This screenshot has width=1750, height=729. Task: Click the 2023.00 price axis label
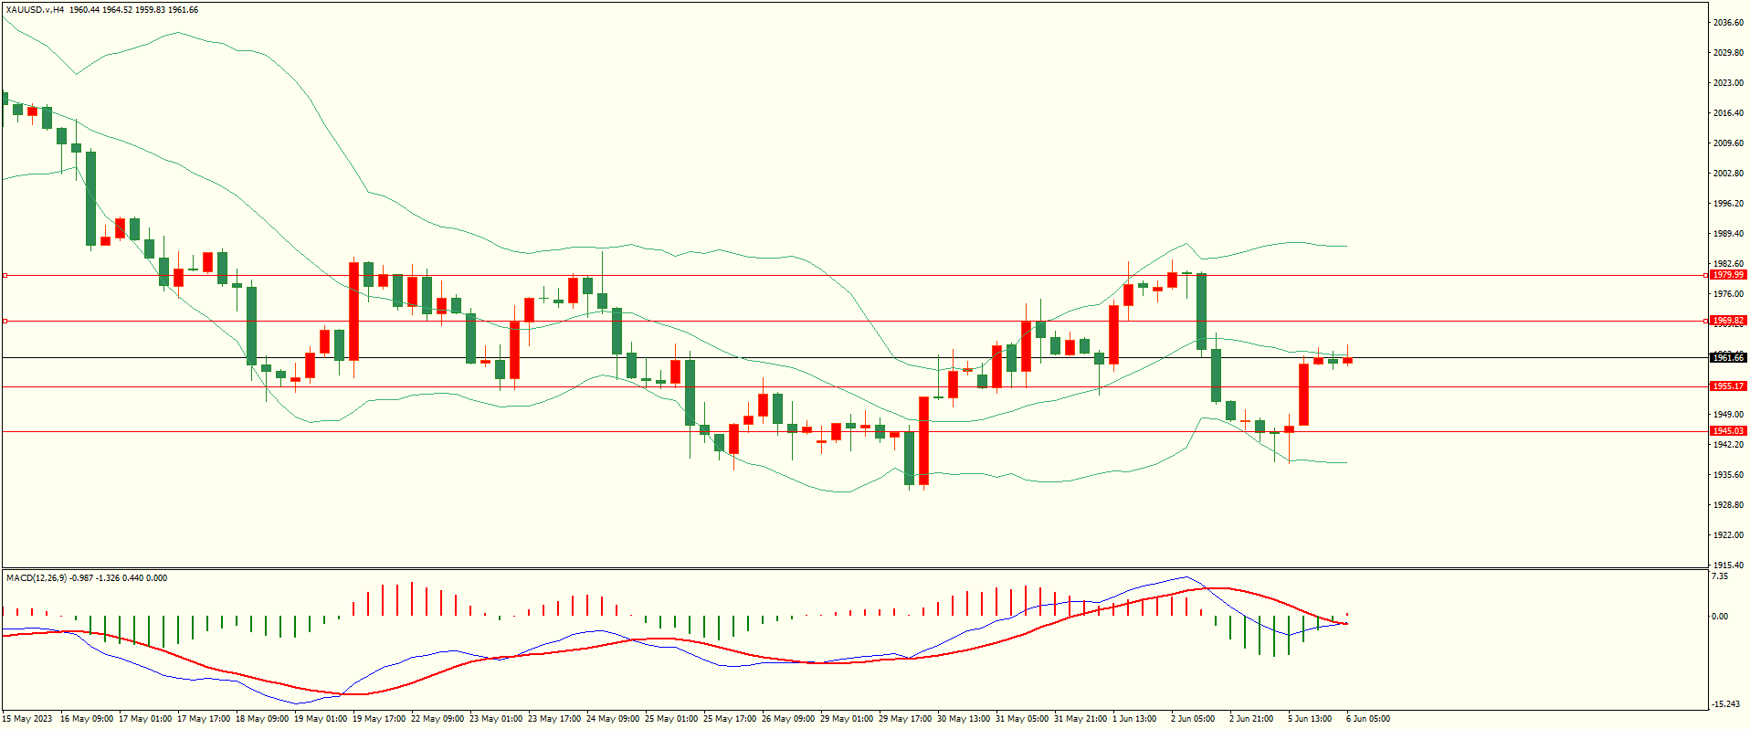click(x=1729, y=83)
